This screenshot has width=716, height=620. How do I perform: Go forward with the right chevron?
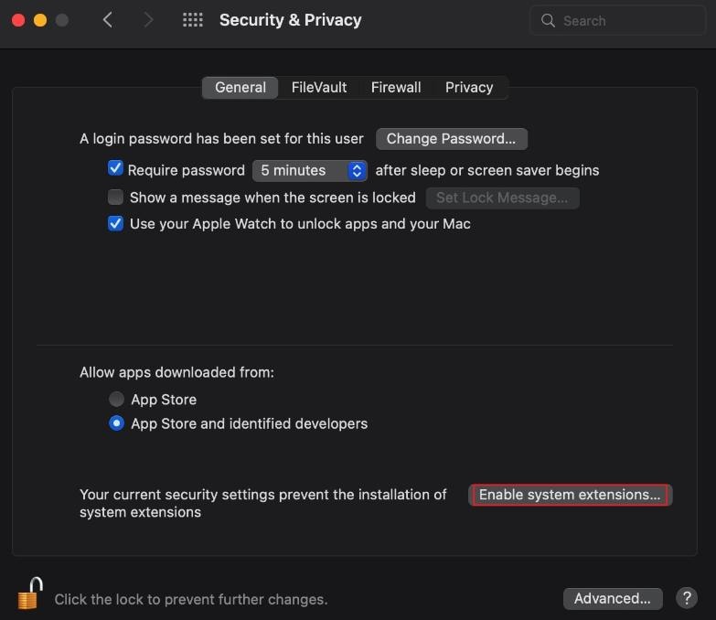coord(150,20)
